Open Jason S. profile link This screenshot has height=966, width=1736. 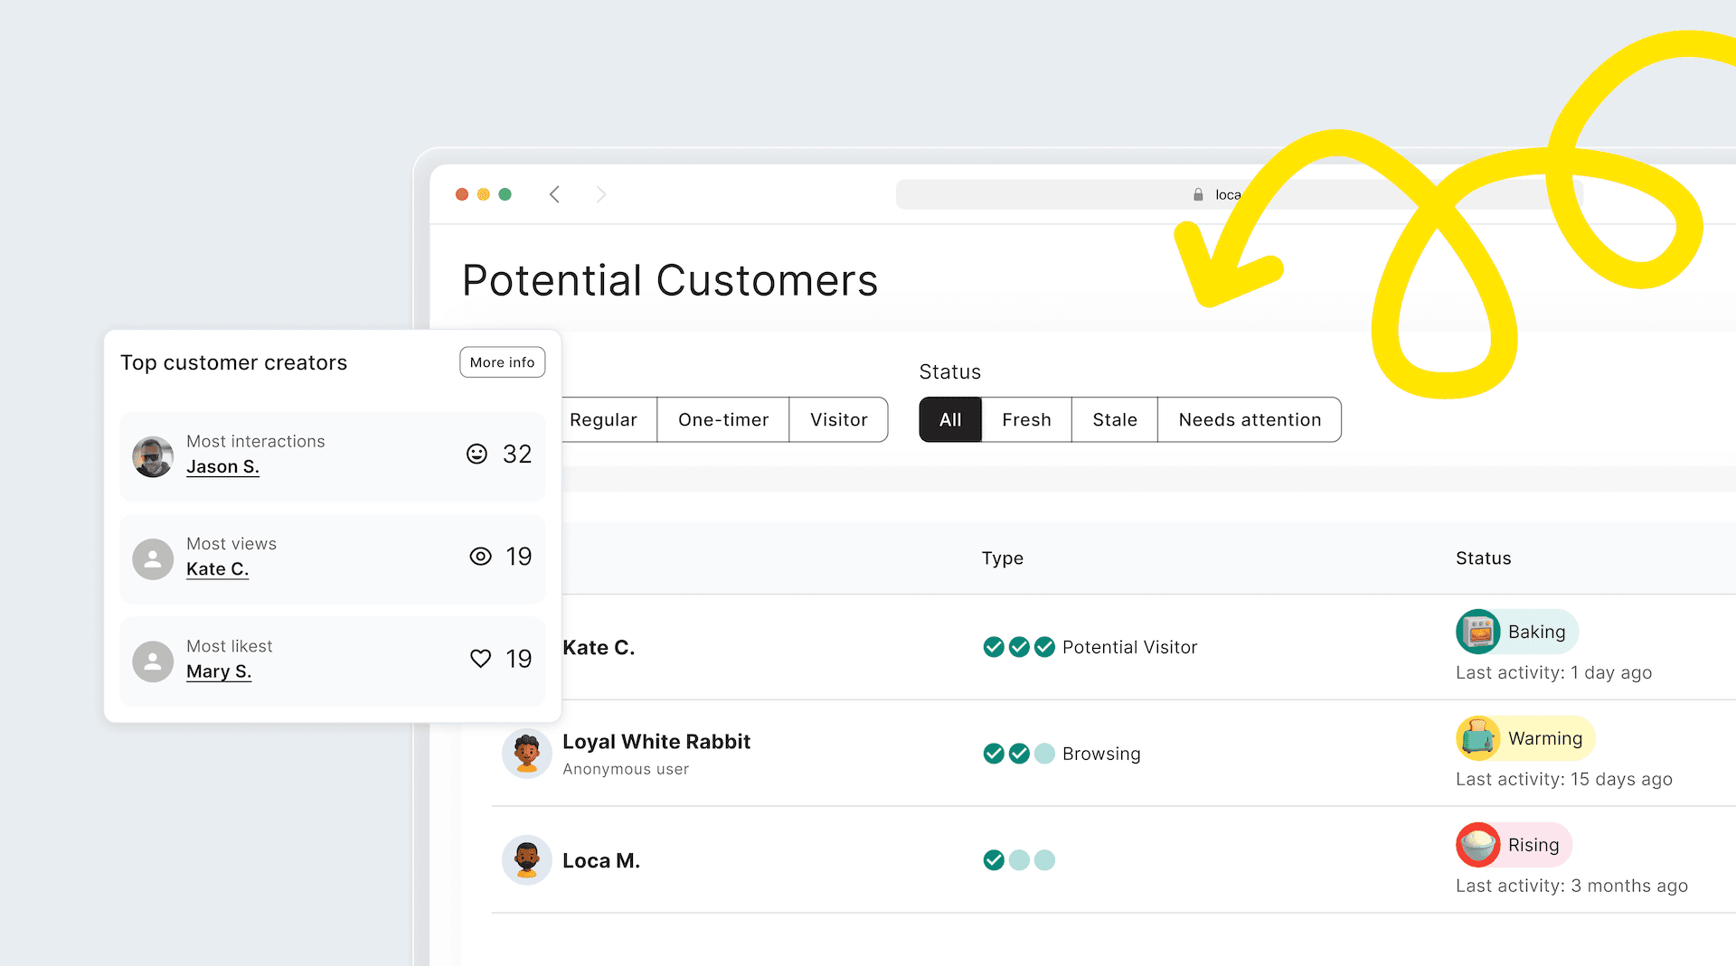coord(222,467)
